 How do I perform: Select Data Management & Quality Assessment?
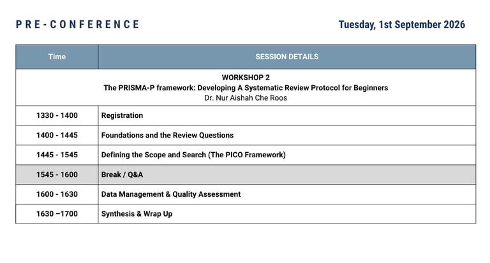click(171, 194)
